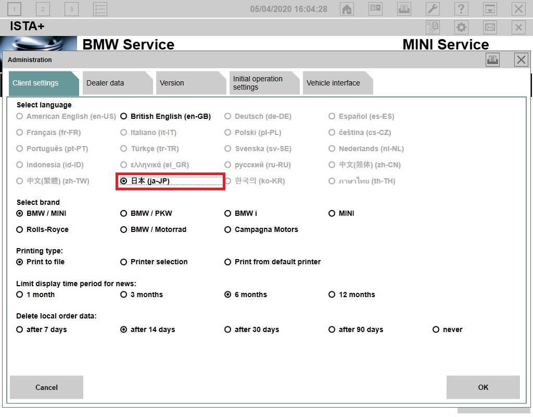Set printing type to Printer selection
The height and width of the screenshot is (417, 533).
[x=154, y=262]
